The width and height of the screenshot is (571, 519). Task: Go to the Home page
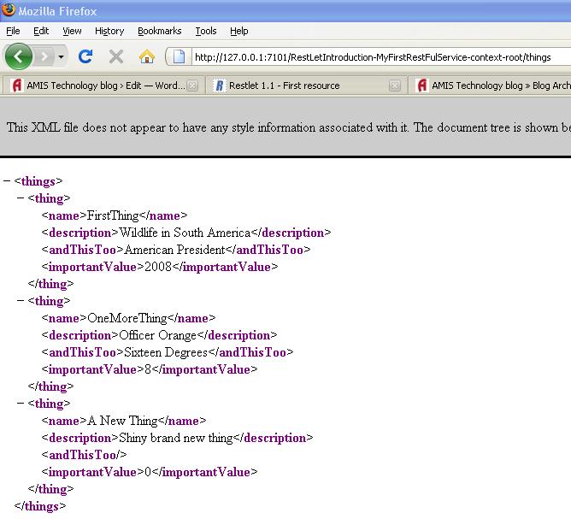tap(147, 56)
